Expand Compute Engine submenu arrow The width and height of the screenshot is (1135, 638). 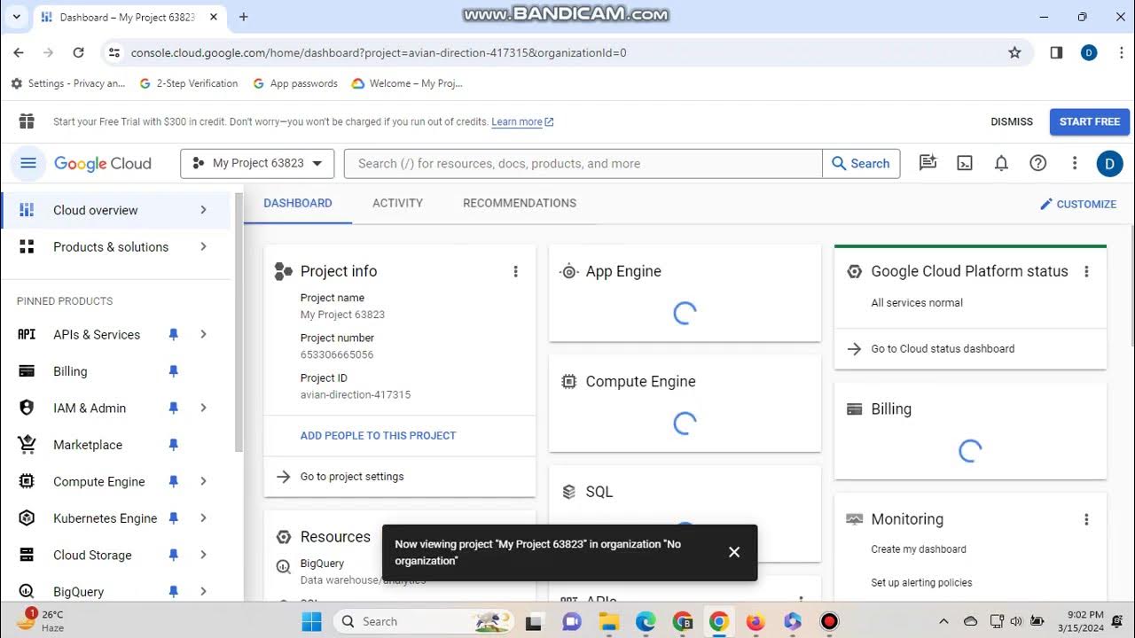(x=203, y=481)
